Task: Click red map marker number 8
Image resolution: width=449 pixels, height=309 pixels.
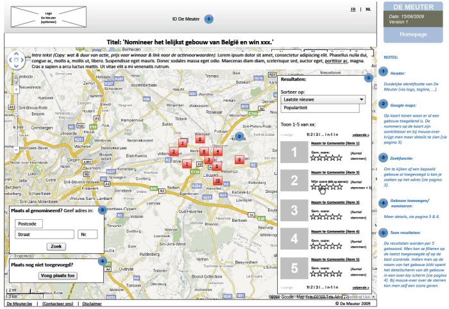Action: click(x=200, y=139)
